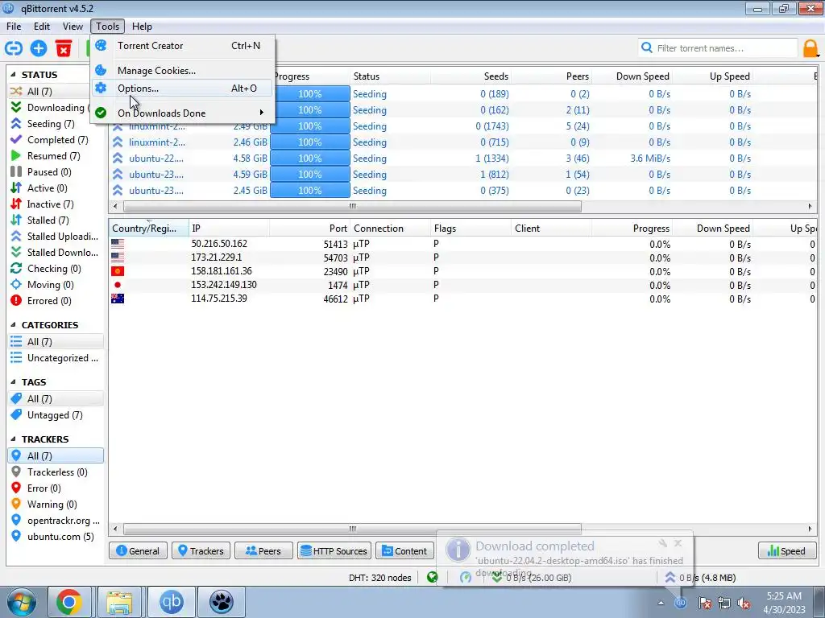Open the Windows Start menu
The height and width of the screenshot is (618, 825).
pyautogui.click(x=21, y=602)
